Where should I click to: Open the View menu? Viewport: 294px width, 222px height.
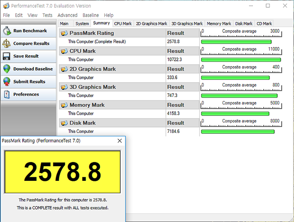[32, 15]
